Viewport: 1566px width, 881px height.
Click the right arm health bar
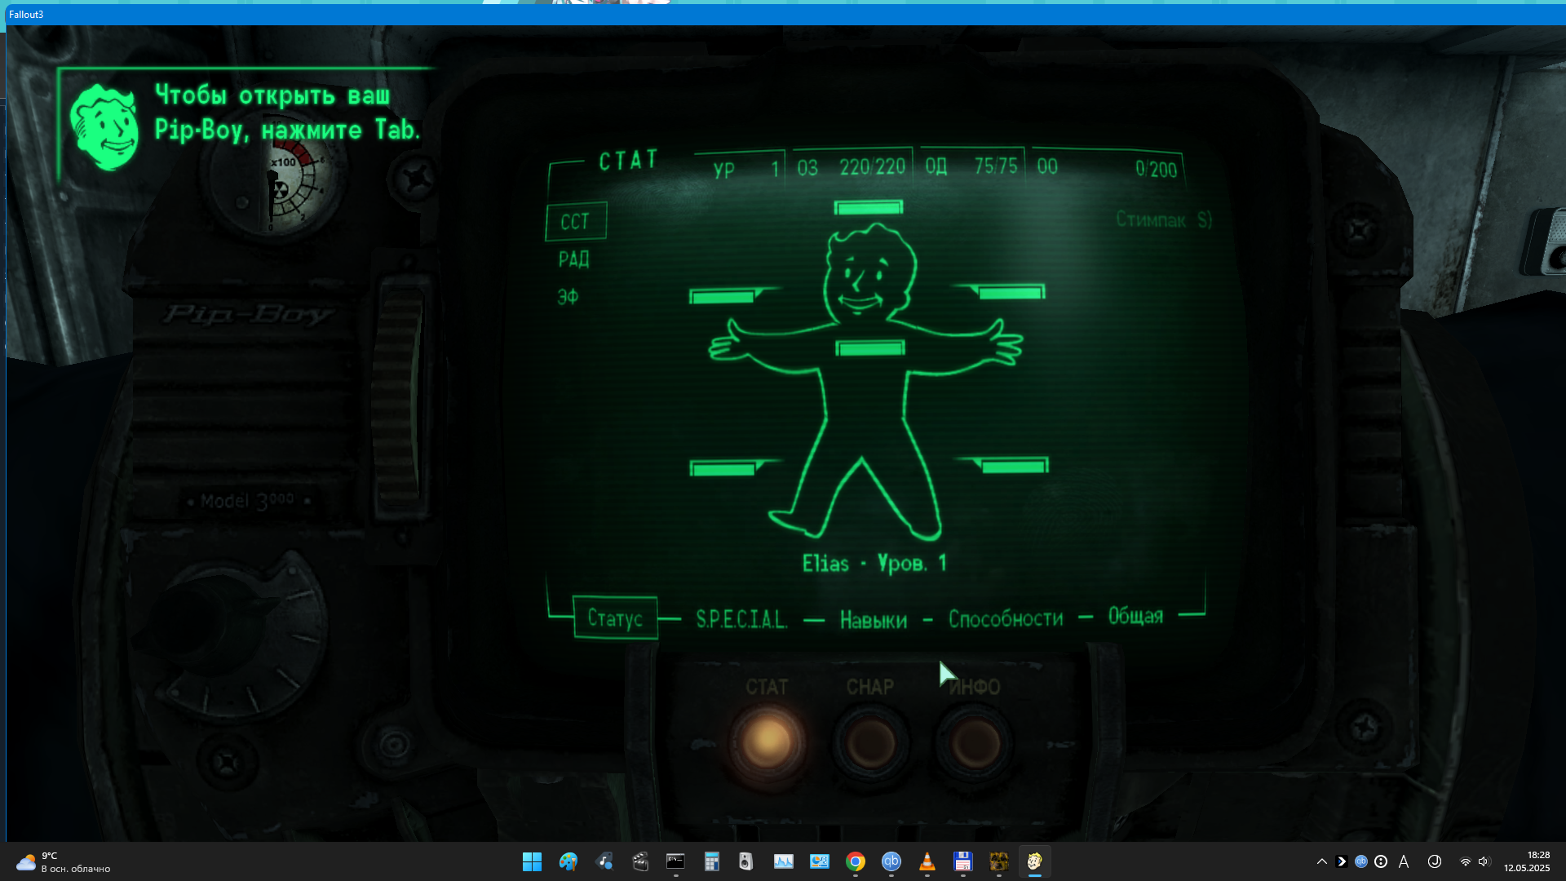click(1011, 293)
